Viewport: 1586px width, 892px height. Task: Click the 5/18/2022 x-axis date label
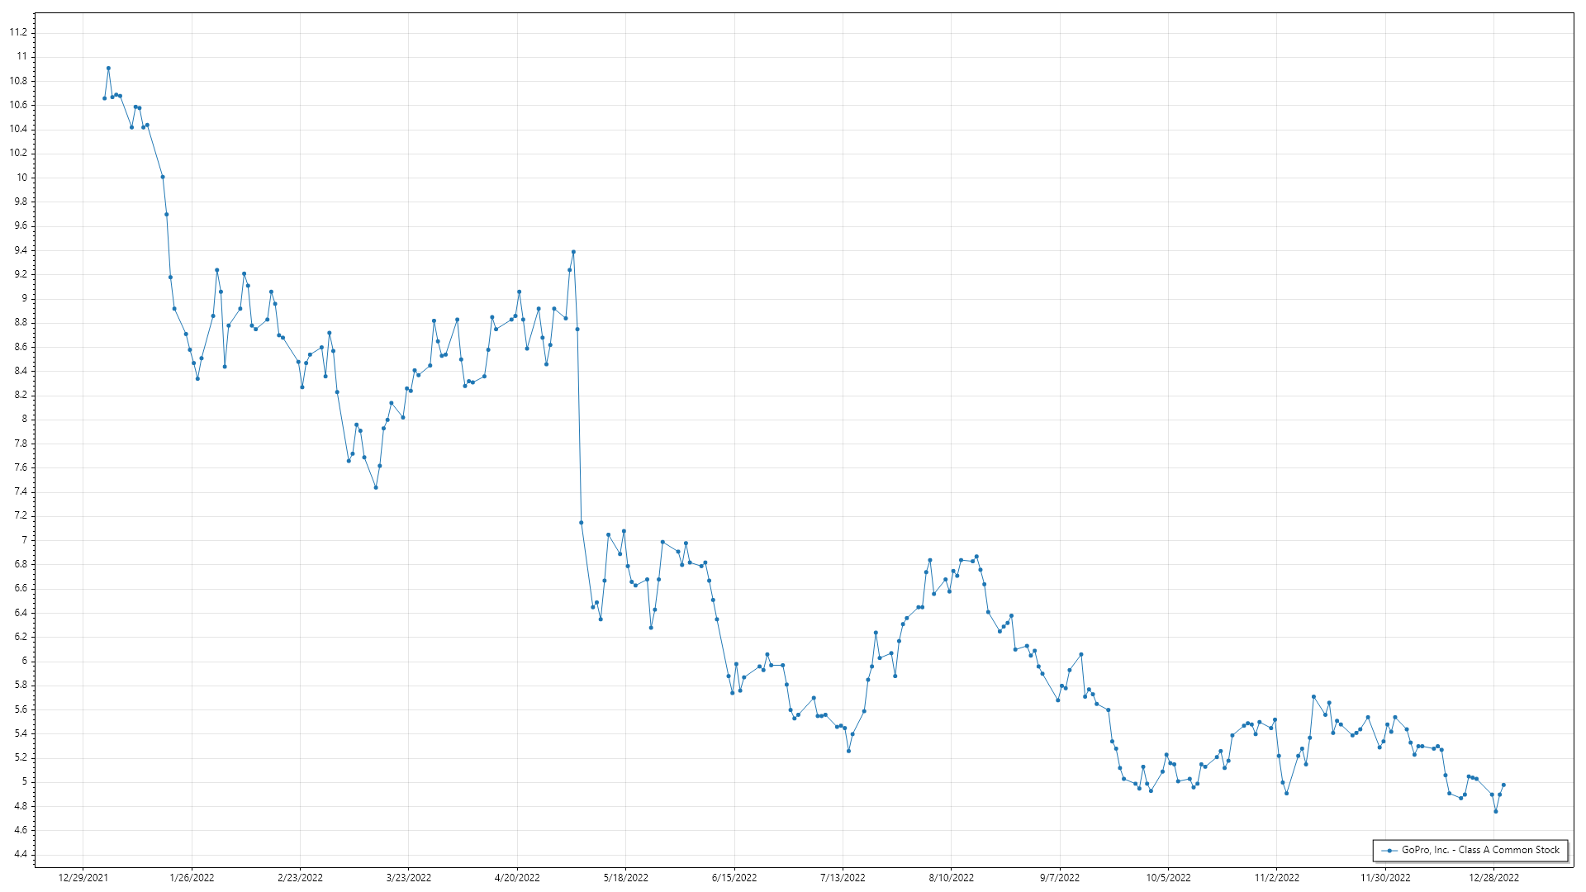click(x=625, y=878)
